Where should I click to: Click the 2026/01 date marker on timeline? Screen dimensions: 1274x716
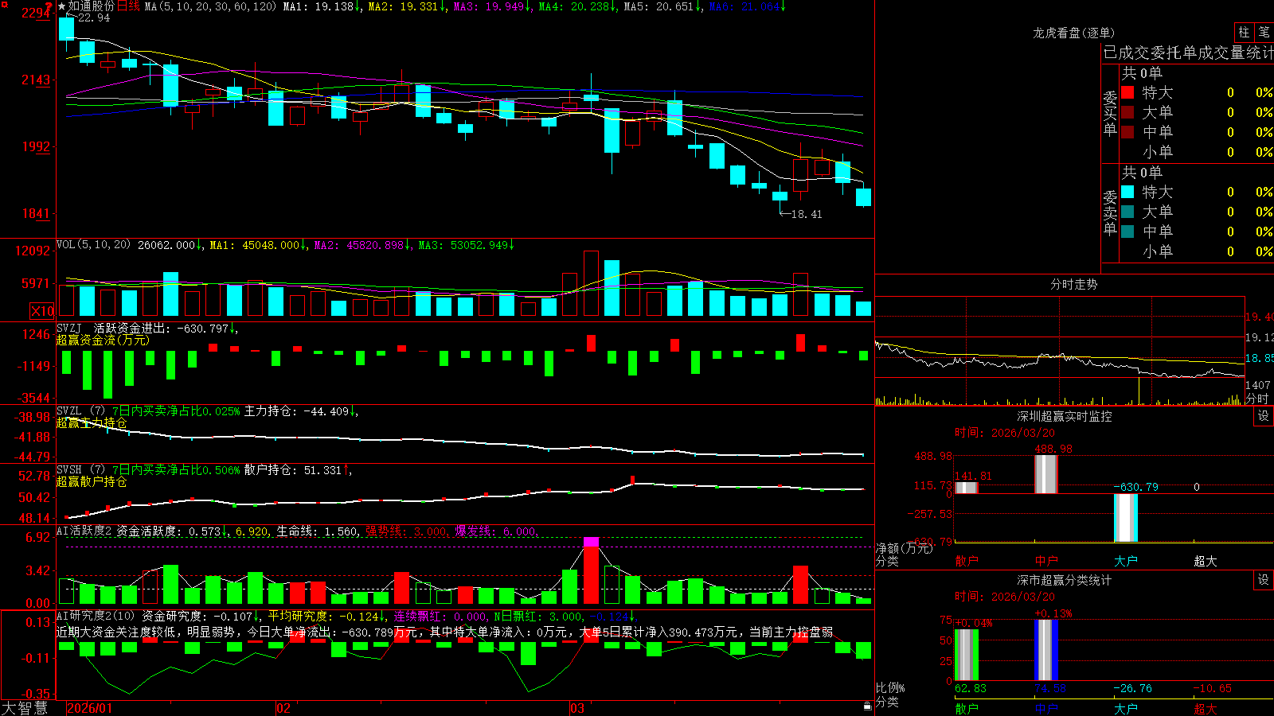pos(89,708)
